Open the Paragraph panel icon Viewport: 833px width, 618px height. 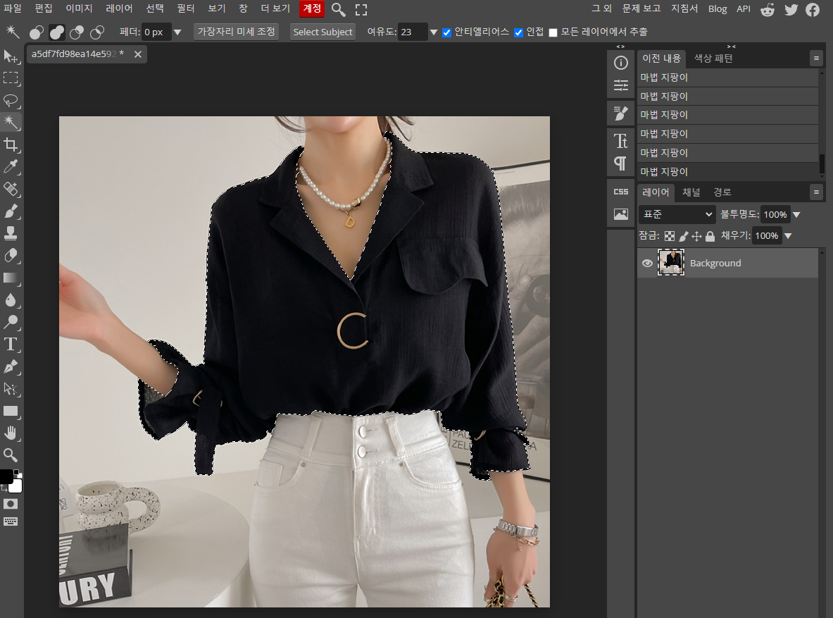click(x=620, y=163)
